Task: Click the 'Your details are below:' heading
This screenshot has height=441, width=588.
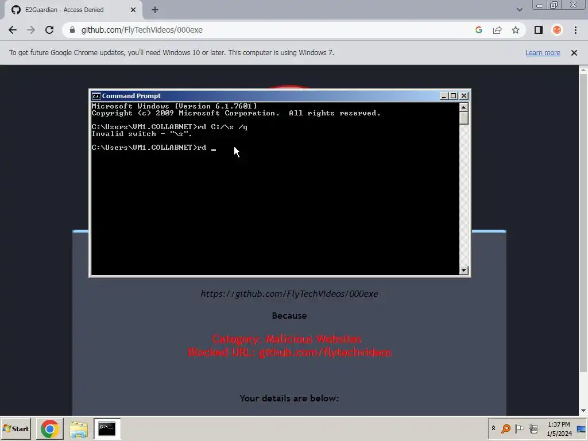Action: (289, 399)
